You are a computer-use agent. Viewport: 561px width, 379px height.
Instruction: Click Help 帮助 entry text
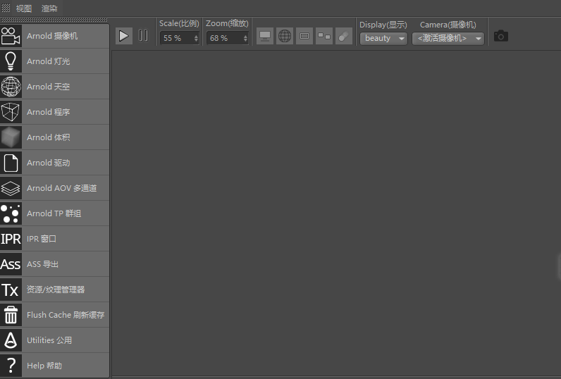(x=44, y=366)
